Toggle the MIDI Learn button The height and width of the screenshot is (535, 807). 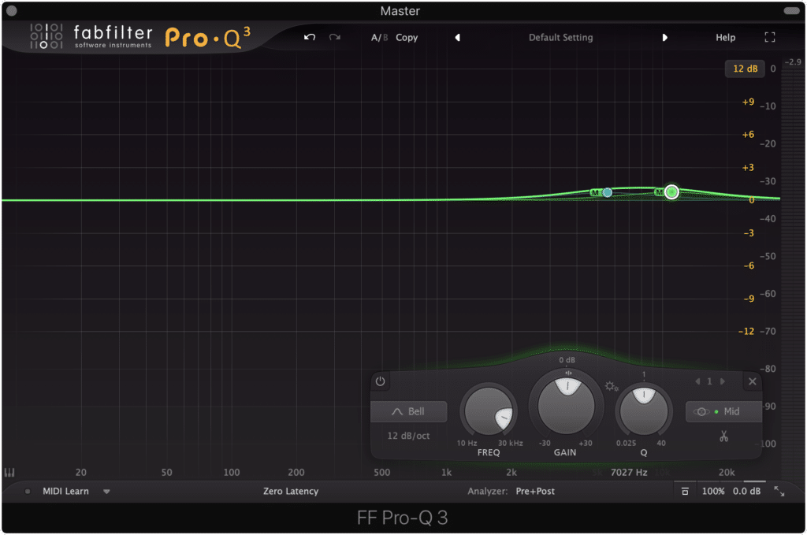coord(65,492)
